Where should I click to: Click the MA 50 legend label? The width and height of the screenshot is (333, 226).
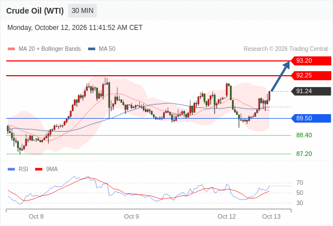[x=107, y=49]
